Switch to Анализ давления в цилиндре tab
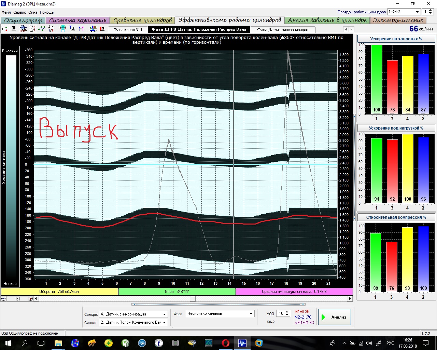The image size is (437, 350). click(327, 20)
